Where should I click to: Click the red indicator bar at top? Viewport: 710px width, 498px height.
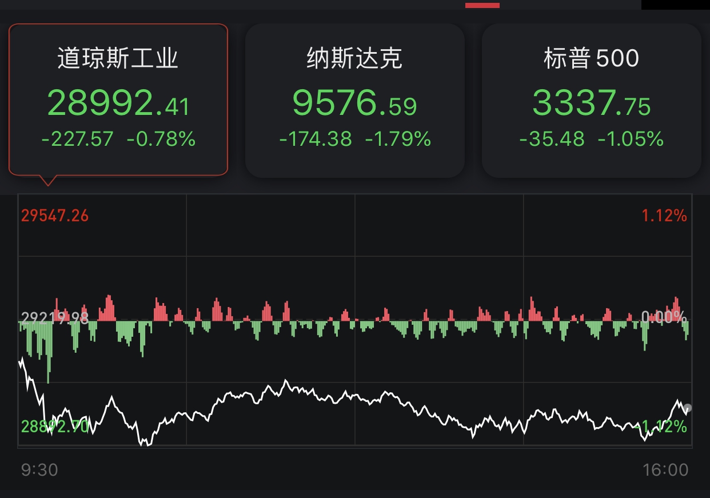pyautogui.click(x=482, y=5)
